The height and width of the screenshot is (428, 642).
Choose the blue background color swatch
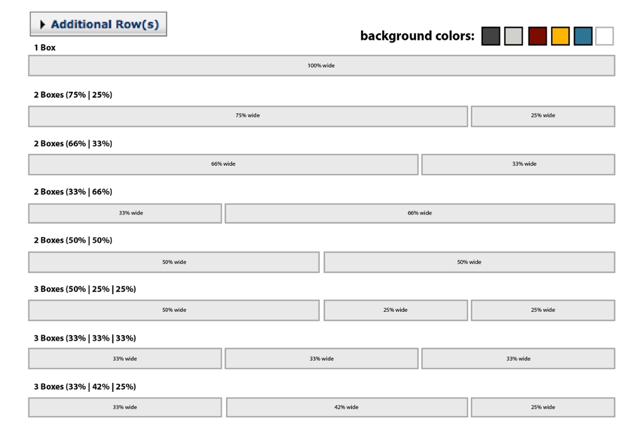tap(583, 36)
